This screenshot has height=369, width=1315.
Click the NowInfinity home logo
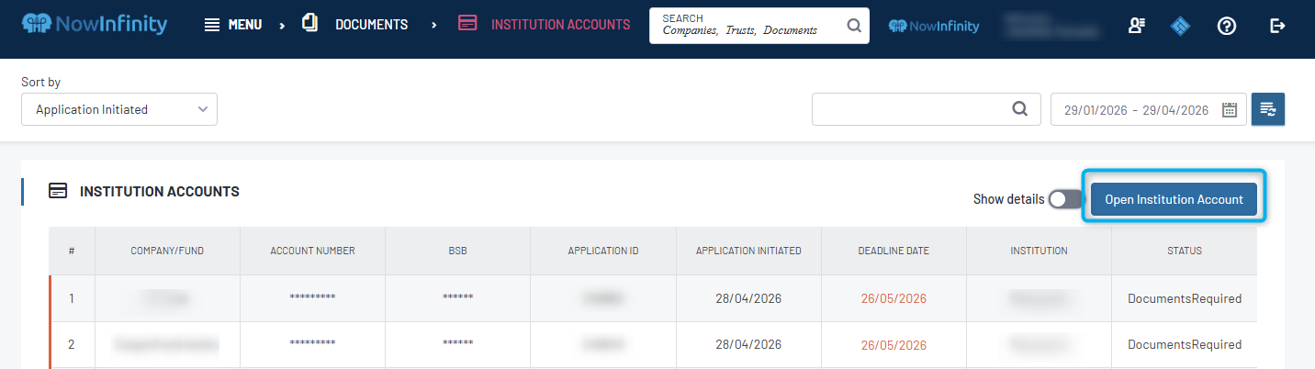click(95, 25)
